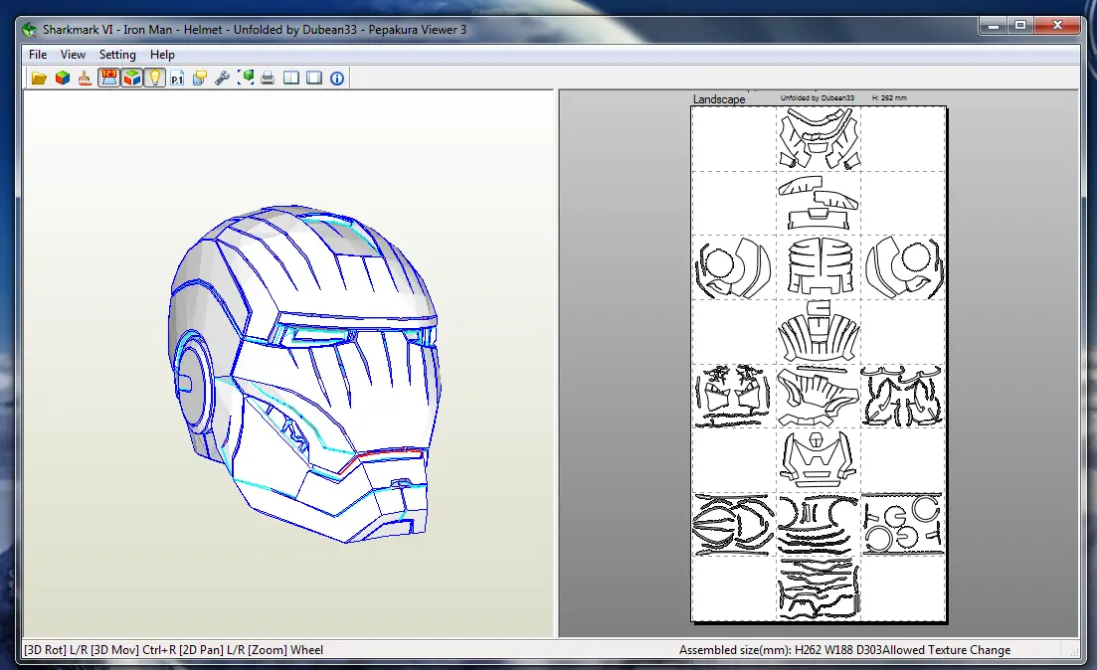Click the Pepakura app icon in title bar

[30, 30]
